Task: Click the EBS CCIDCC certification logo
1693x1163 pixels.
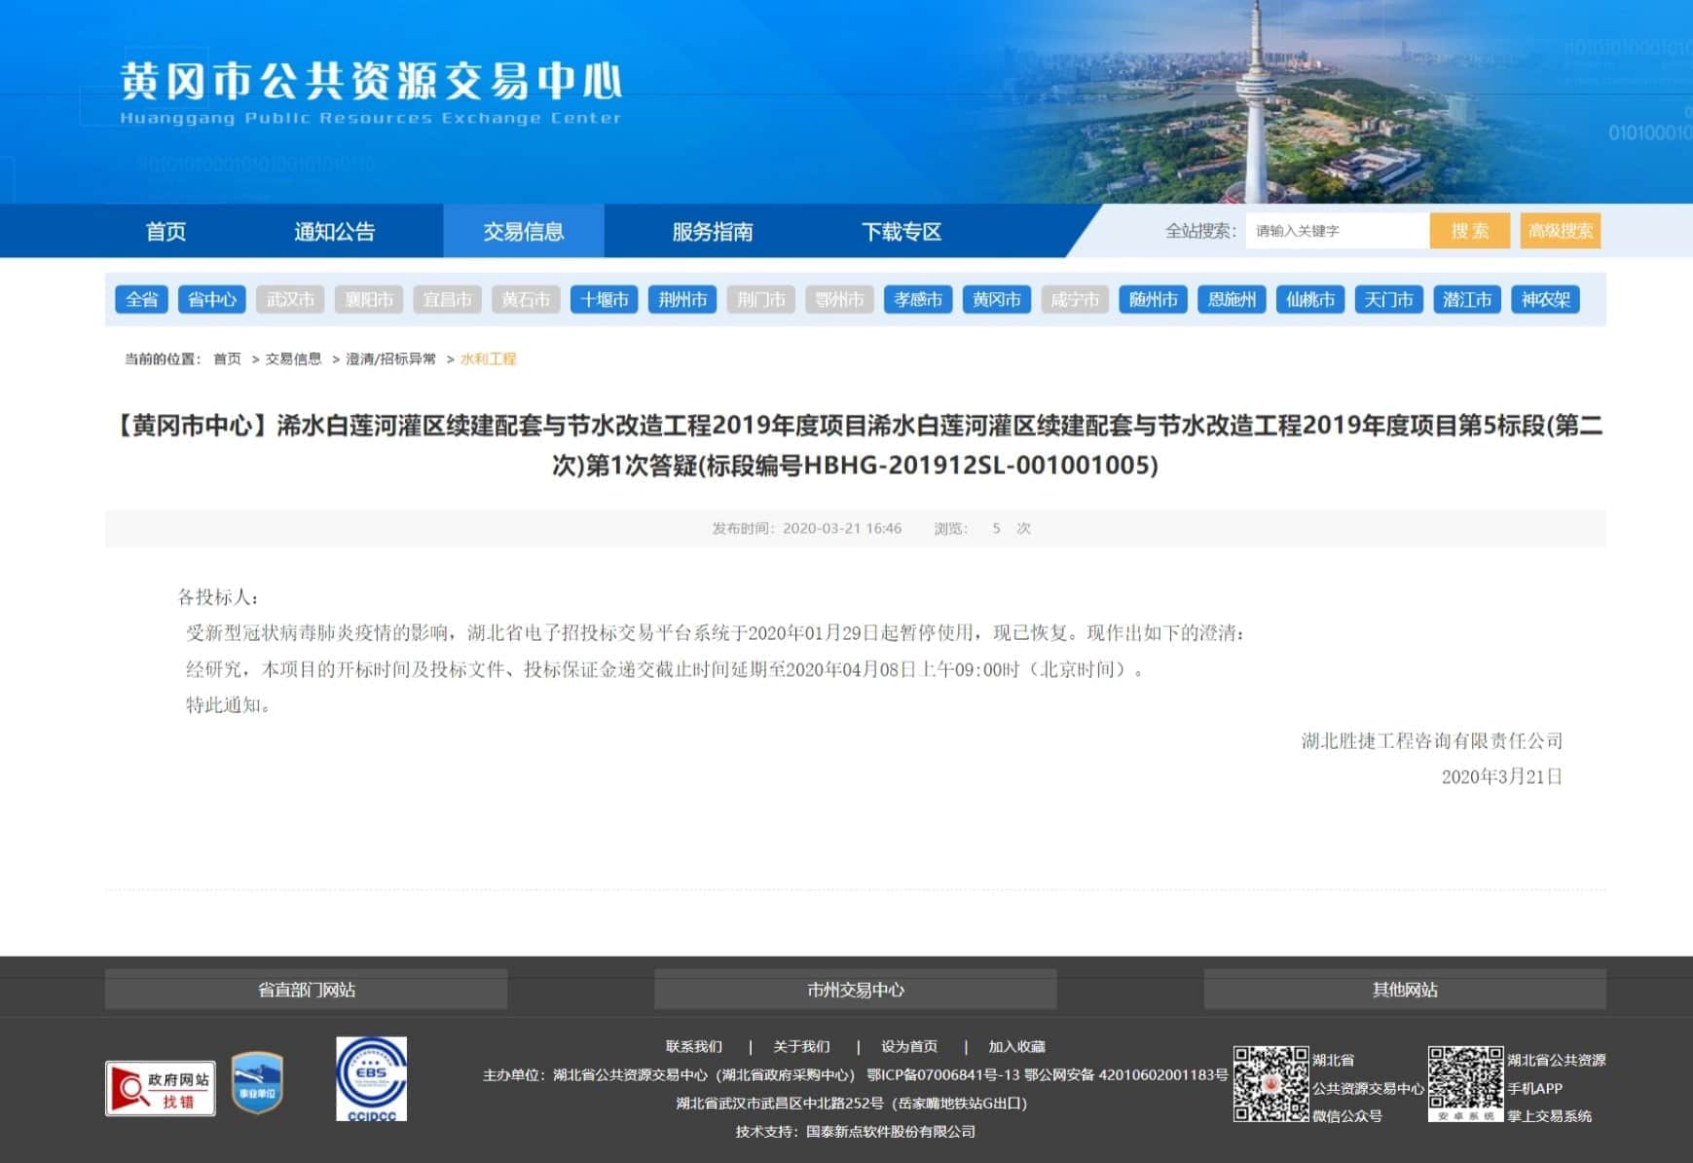Action: point(371,1079)
